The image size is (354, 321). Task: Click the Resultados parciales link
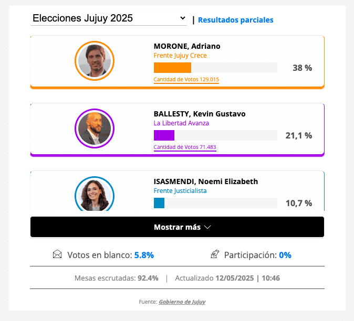click(236, 20)
